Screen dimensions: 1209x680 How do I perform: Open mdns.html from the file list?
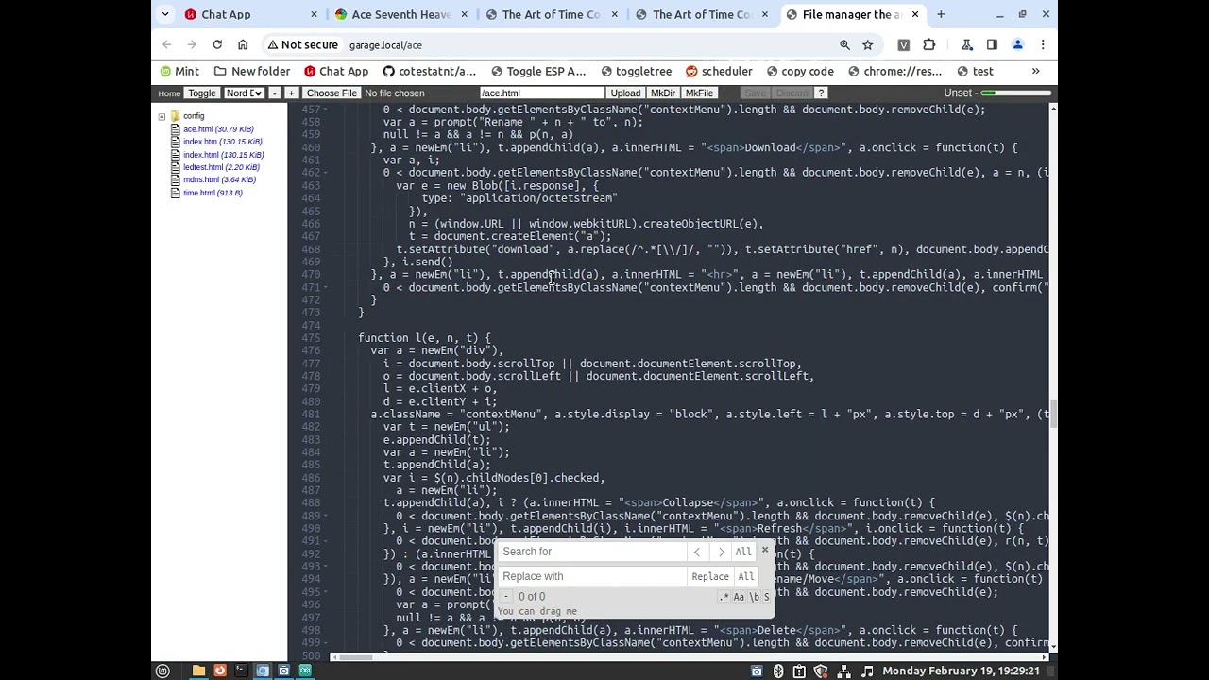click(219, 179)
